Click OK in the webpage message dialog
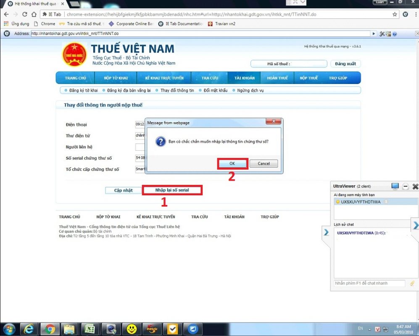 (232, 163)
